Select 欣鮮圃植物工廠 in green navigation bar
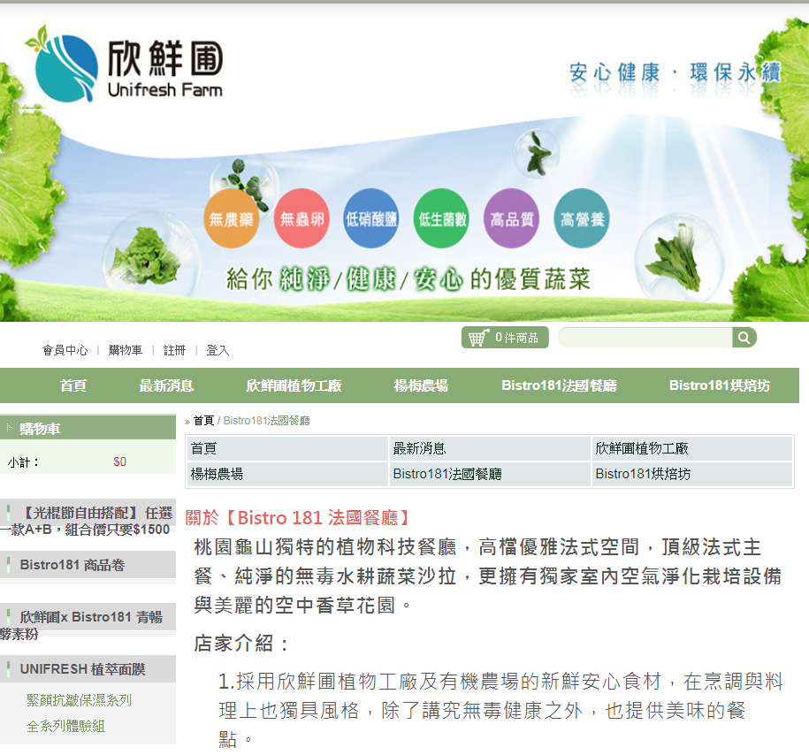This screenshot has height=755, width=809. tap(294, 385)
